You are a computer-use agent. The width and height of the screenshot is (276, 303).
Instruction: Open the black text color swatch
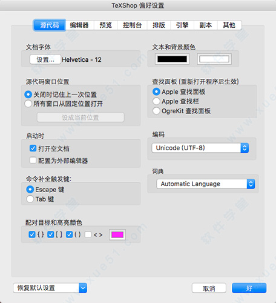point(172,59)
